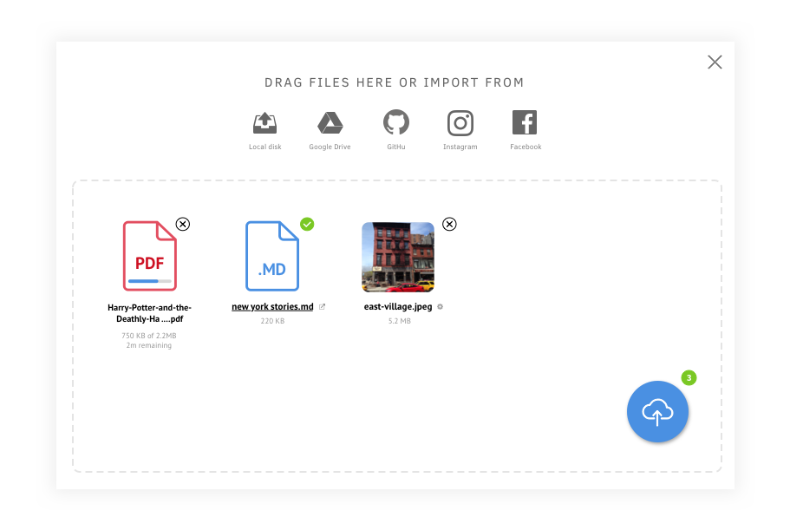Click the green badge showing 3 files

tap(689, 377)
